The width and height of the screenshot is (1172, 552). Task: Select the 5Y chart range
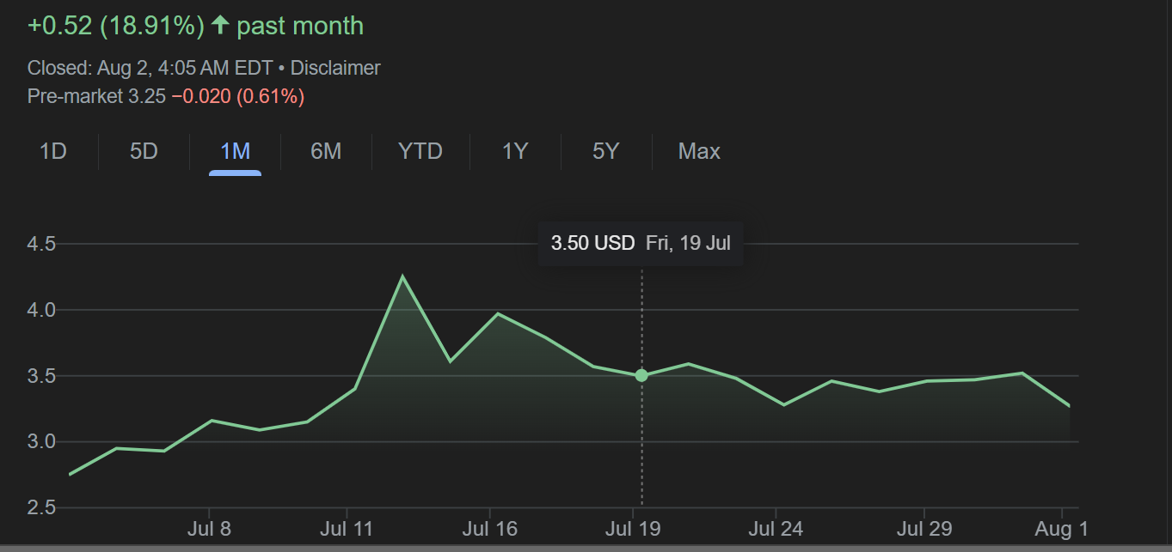[x=605, y=152]
